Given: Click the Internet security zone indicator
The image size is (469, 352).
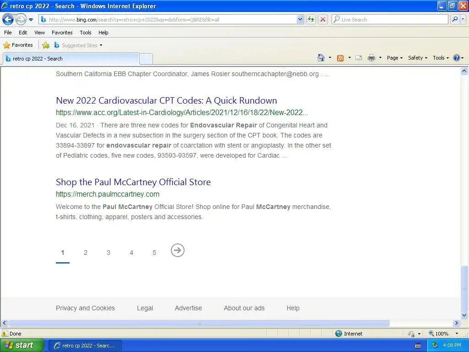Looking at the screenshot, I should (349, 334).
